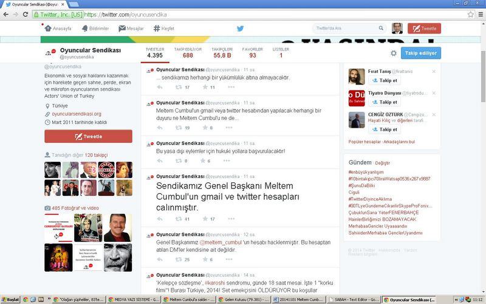Favorite the 'hesabı hacklenmiştir' tweet
The height and width of the screenshot is (304, 486).
point(205,260)
